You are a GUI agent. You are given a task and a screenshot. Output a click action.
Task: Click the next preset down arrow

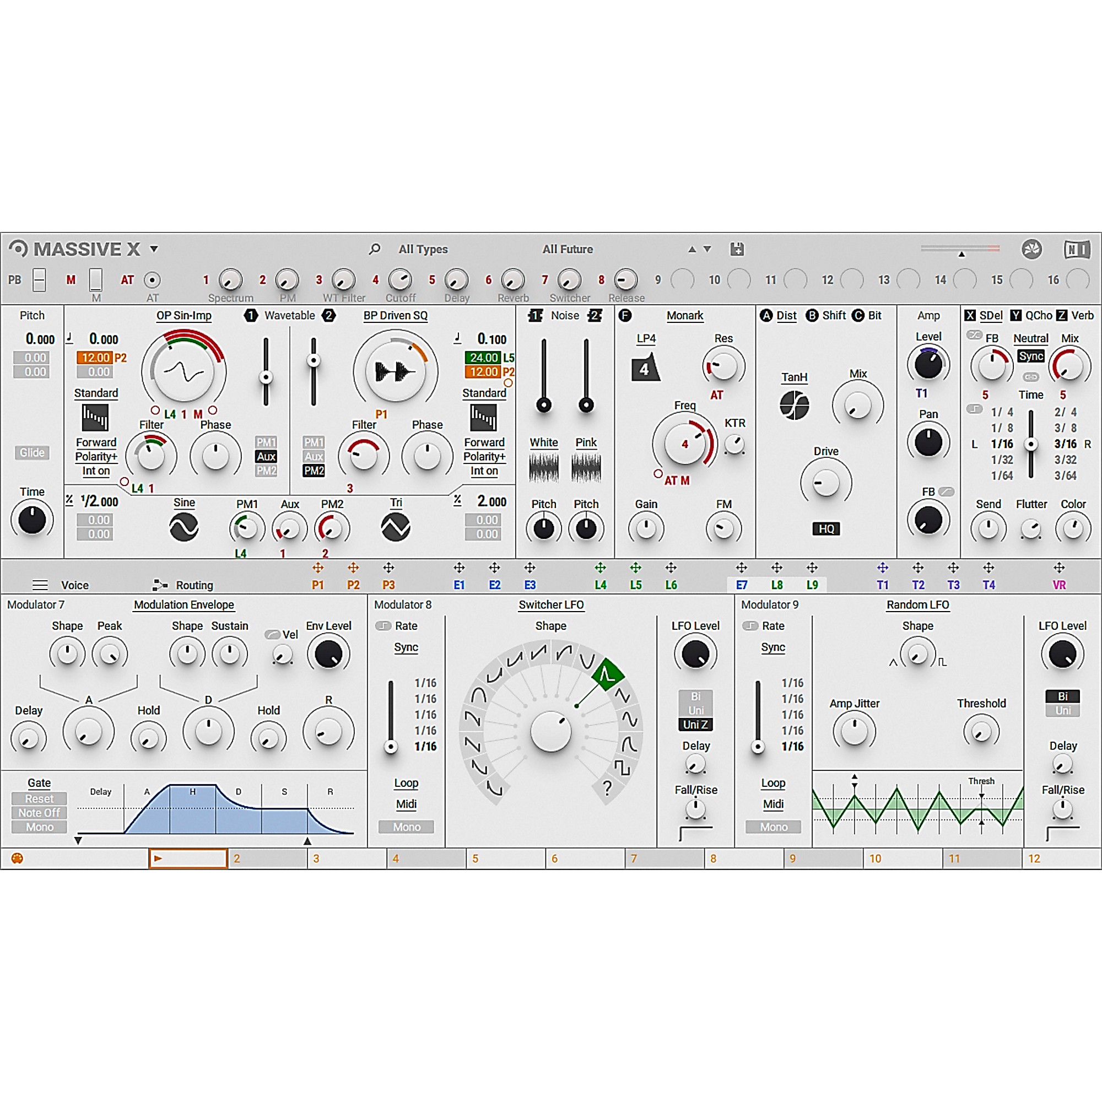tap(707, 249)
